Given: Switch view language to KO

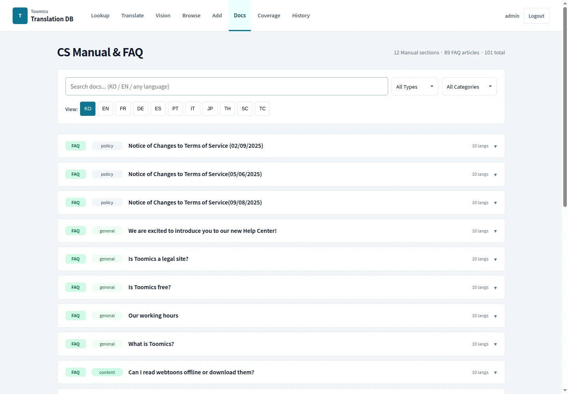Looking at the screenshot, I should click(88, 109).
